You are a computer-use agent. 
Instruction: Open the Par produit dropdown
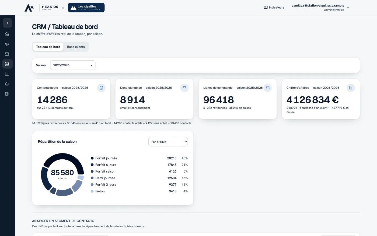(x=168, y=142)
